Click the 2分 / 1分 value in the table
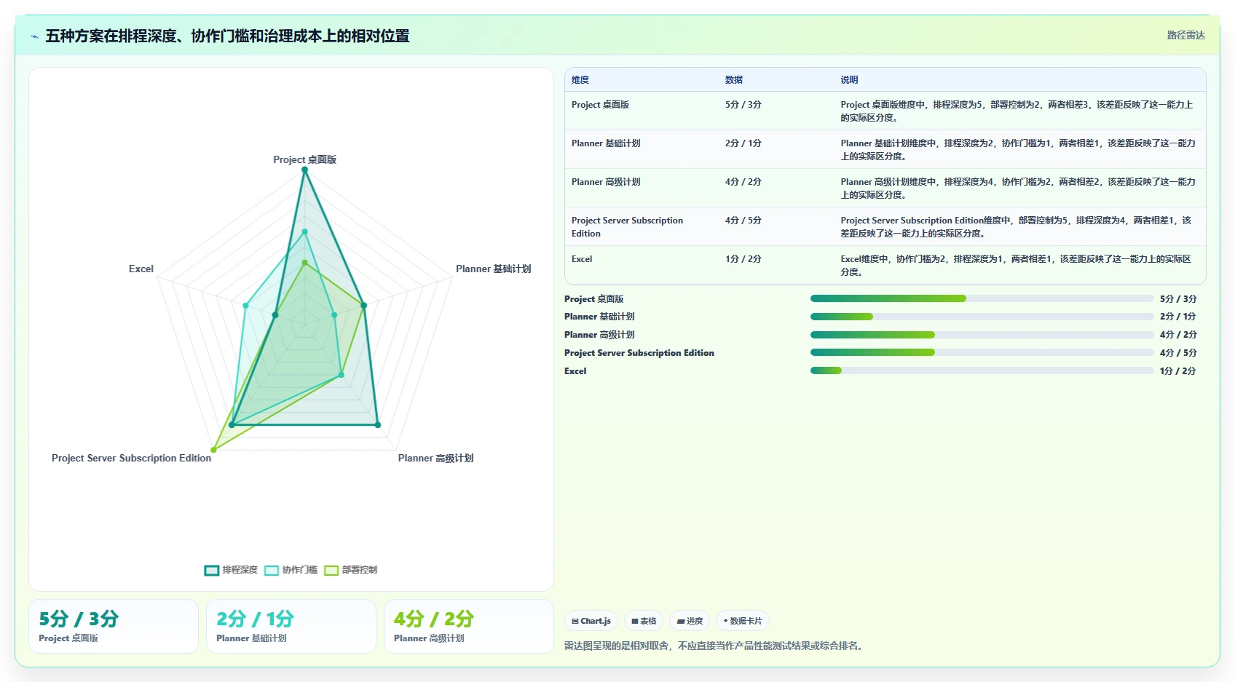1235x682 pixels. click(x=743, y=143)
